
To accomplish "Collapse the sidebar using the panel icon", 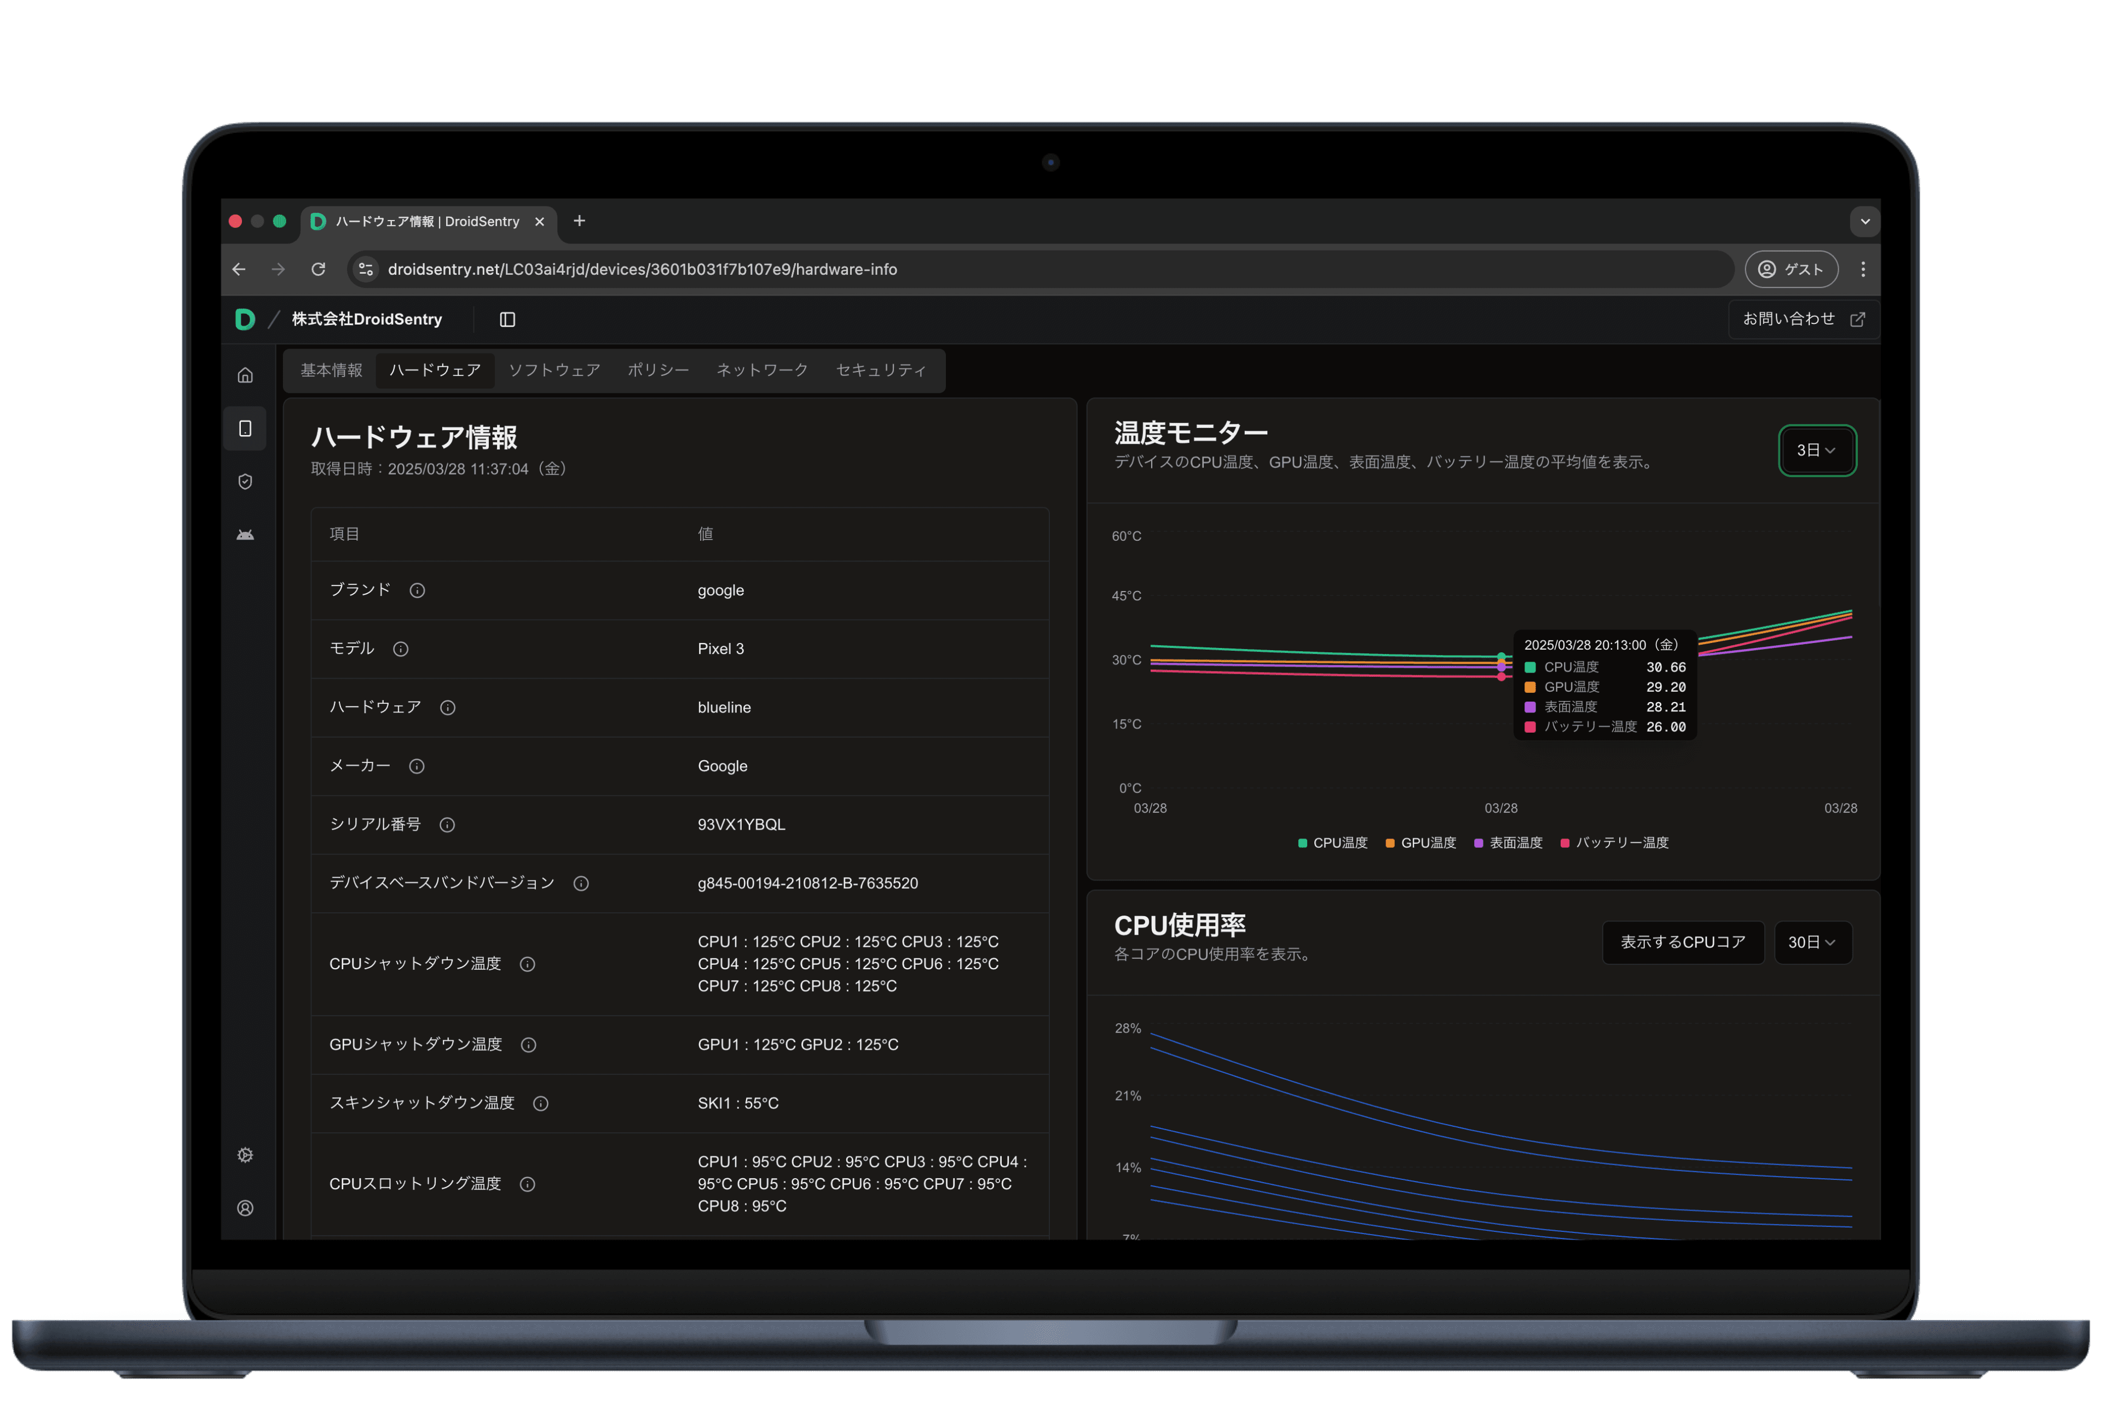I will pos(507,319).
